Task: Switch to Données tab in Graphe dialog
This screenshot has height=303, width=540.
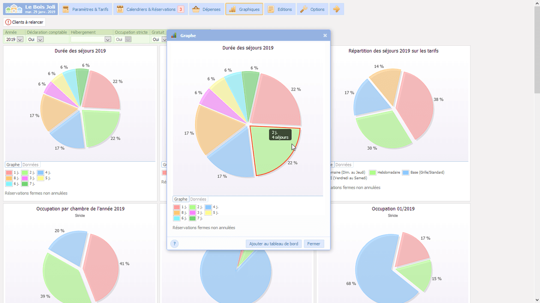Action: 198,199
